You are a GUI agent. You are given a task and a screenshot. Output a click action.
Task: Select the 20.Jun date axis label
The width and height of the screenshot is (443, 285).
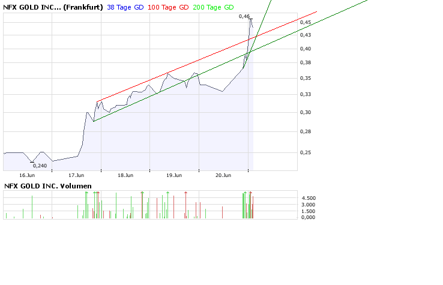[223, 175]
